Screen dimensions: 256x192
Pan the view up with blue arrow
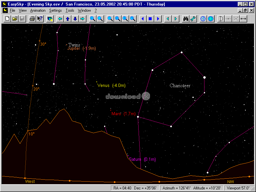(68, 19)
